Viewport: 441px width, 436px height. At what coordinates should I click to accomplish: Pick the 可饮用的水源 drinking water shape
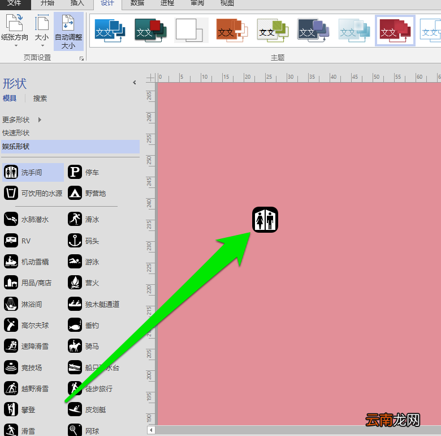click(x=33, y=193)
